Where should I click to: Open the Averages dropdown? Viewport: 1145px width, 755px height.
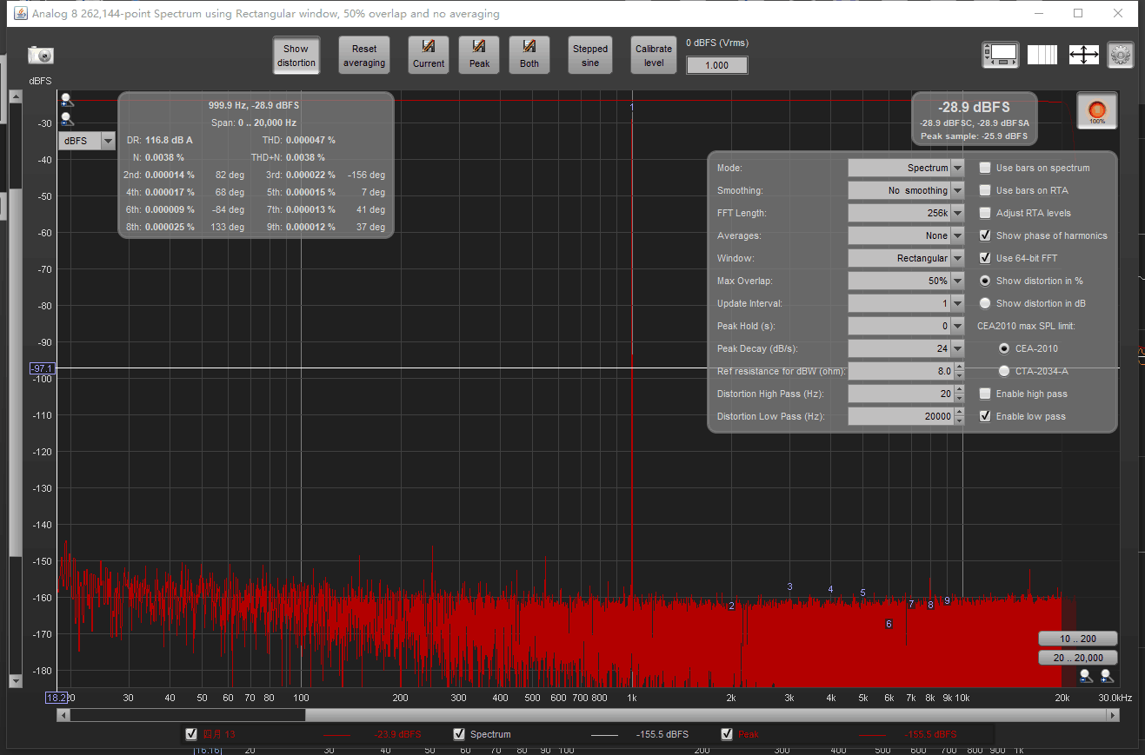point(906,235)
